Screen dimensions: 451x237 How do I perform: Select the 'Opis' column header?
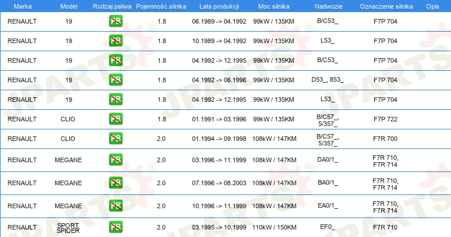click(x=433, y=6)
